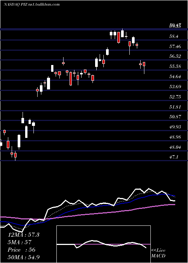
Task: Click inside the MACD inset chart
Action: click(x=103, y=244)
